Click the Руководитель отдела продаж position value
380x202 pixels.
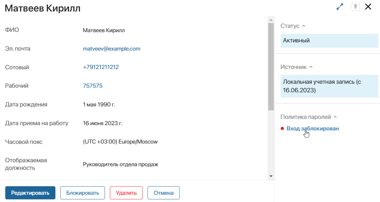click(x=120, y=164)
